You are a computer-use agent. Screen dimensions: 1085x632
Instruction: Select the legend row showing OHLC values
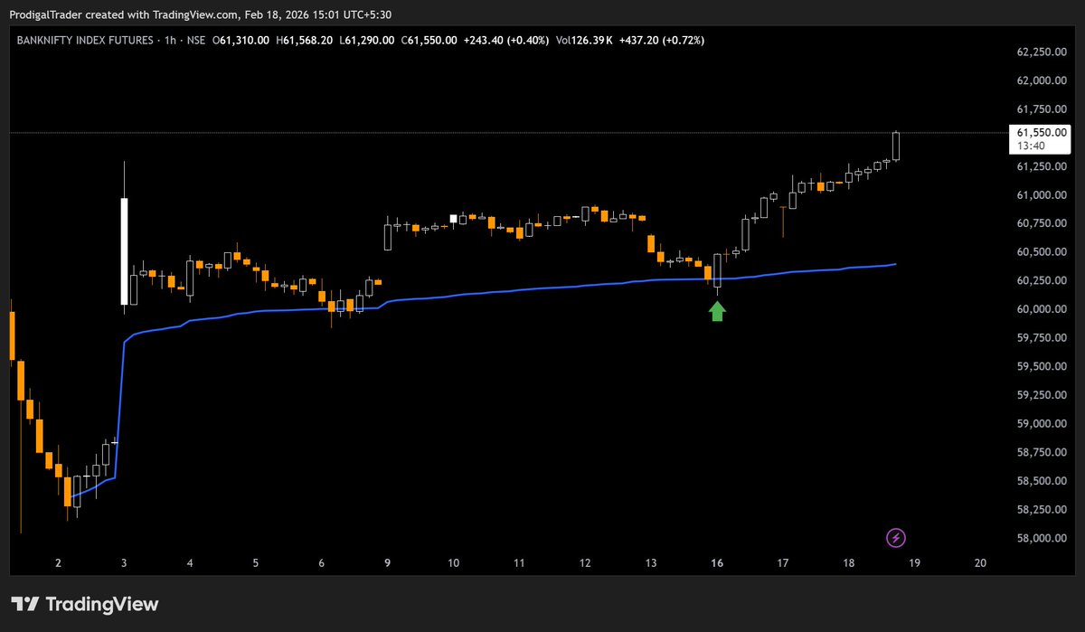316,40
